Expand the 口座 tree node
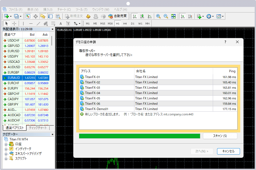 pos(6,144)
